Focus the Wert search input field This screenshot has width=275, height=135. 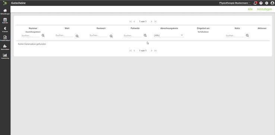64,36
